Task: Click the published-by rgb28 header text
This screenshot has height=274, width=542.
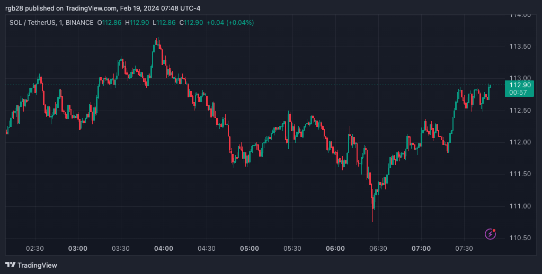Action: (102, 8)
